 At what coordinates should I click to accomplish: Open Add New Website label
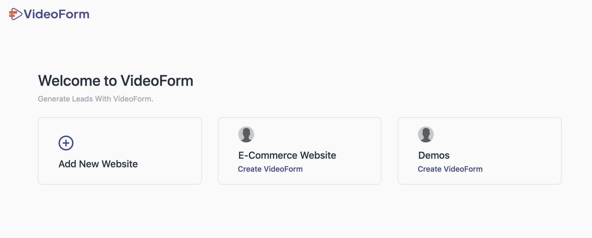98,164
